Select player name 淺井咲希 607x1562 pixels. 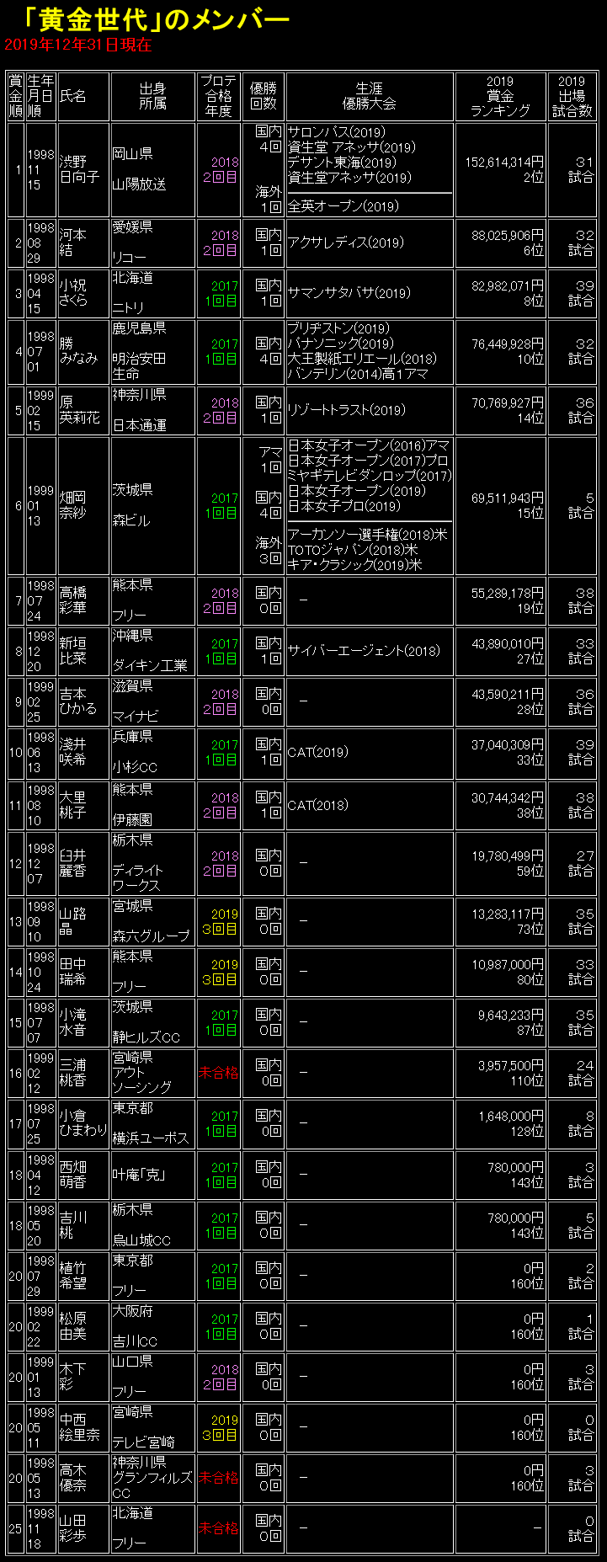click(73, 752)
